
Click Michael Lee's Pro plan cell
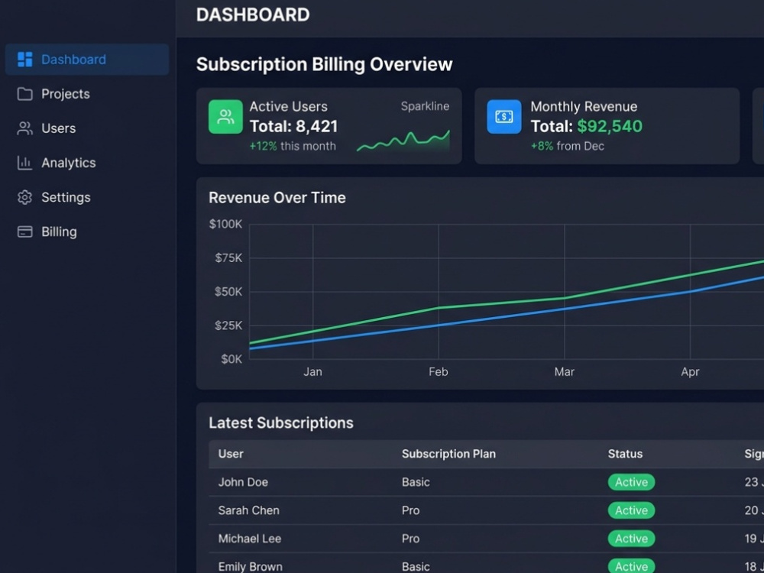pyautogui.click(x=410, y=539)
